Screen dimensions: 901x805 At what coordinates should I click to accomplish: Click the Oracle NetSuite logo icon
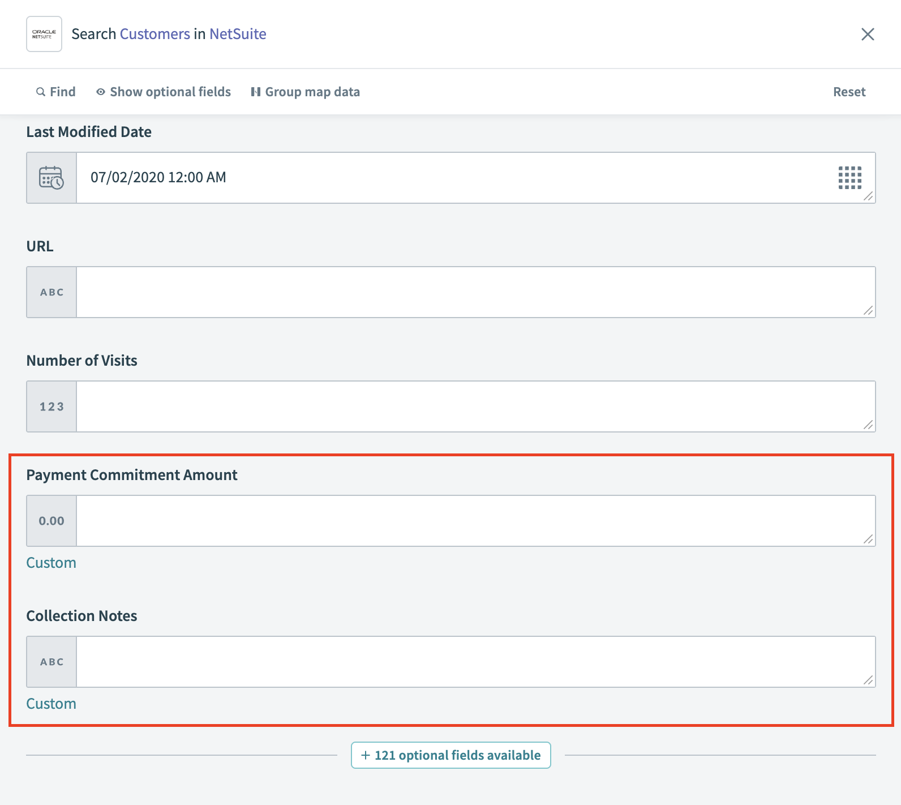tap(44, 34)
